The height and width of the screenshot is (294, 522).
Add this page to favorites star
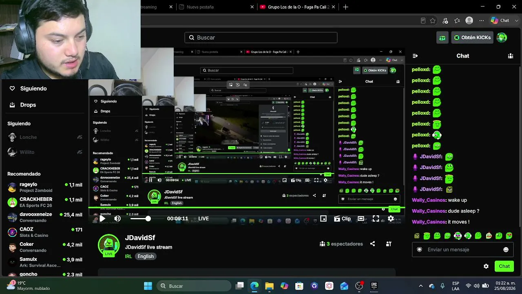[433, 20]
